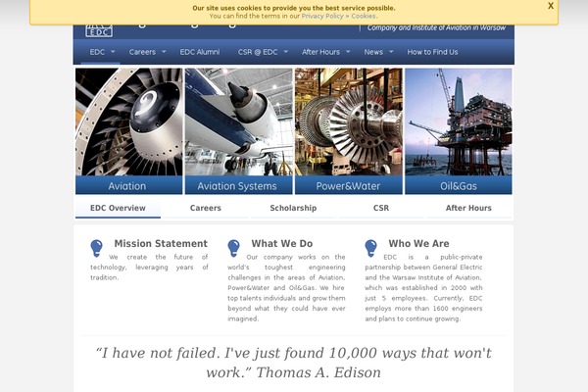Click the Thomas A. Edison quote text
This screenshot has width=588, height=392.
click(x=294, y=363)
